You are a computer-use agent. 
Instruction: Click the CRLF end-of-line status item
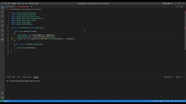pyautogui.click(x=172, y=101)
